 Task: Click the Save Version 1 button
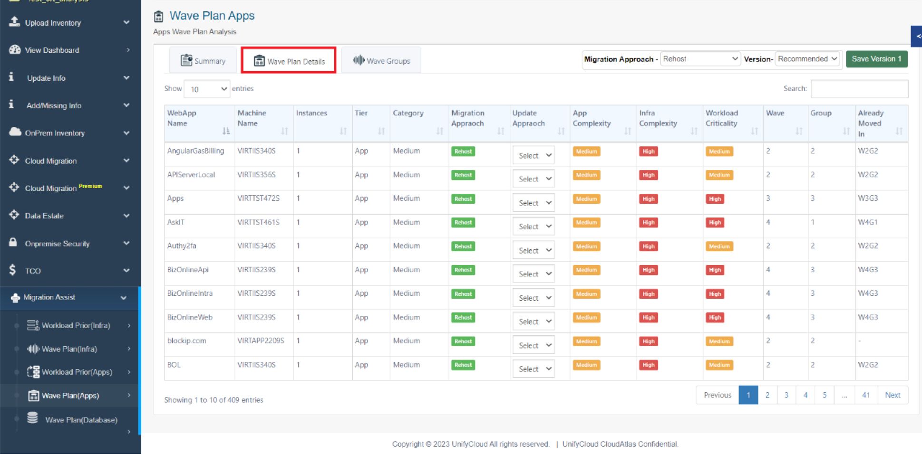click(x=876, y=59)
